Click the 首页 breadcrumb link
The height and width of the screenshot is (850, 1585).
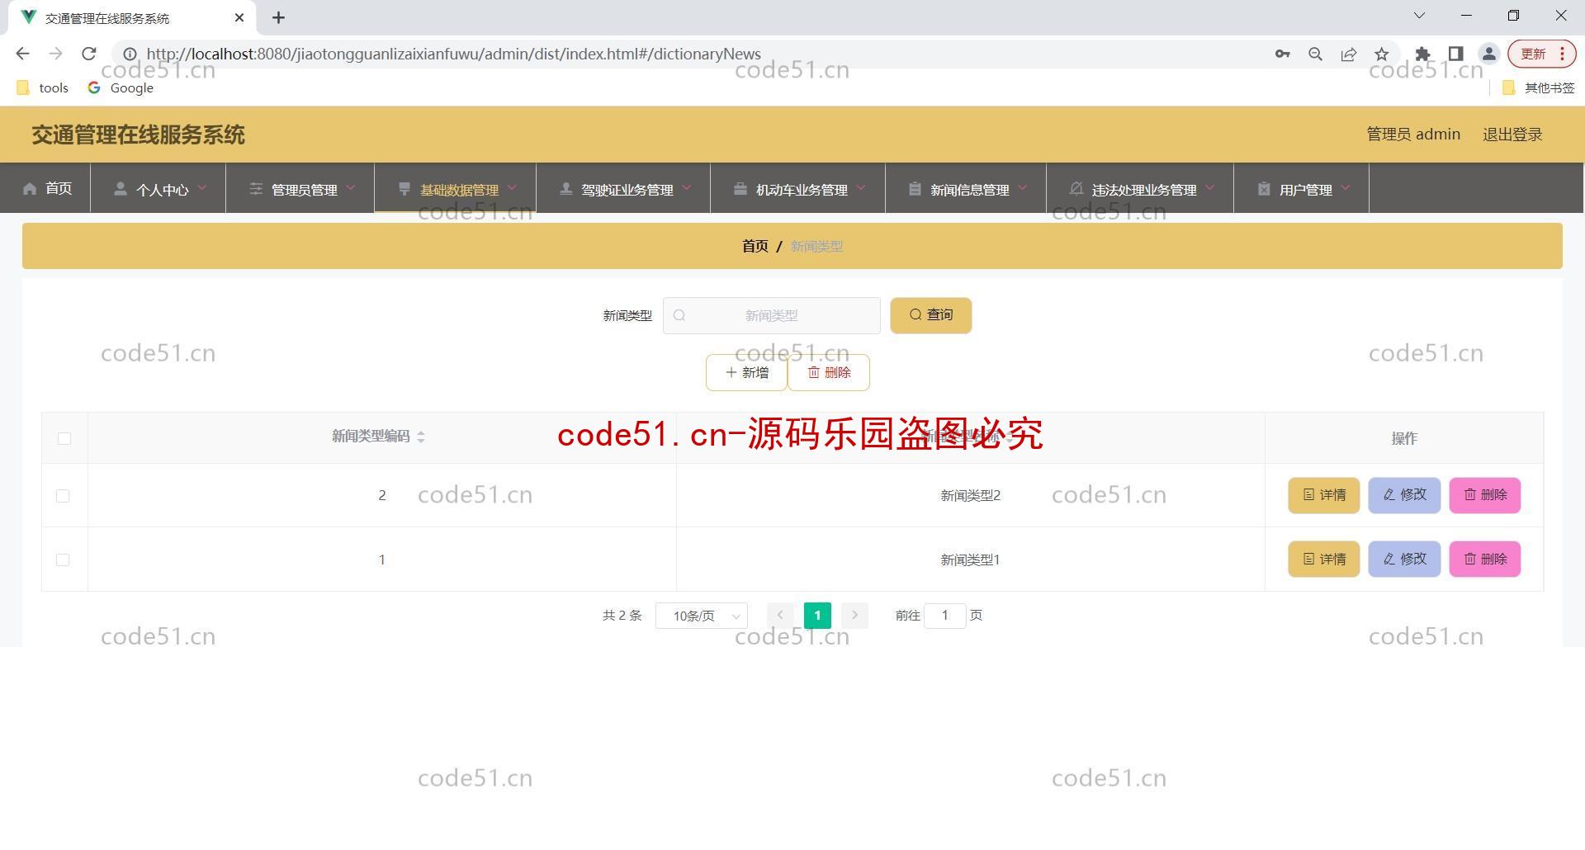tap(755, 246)
